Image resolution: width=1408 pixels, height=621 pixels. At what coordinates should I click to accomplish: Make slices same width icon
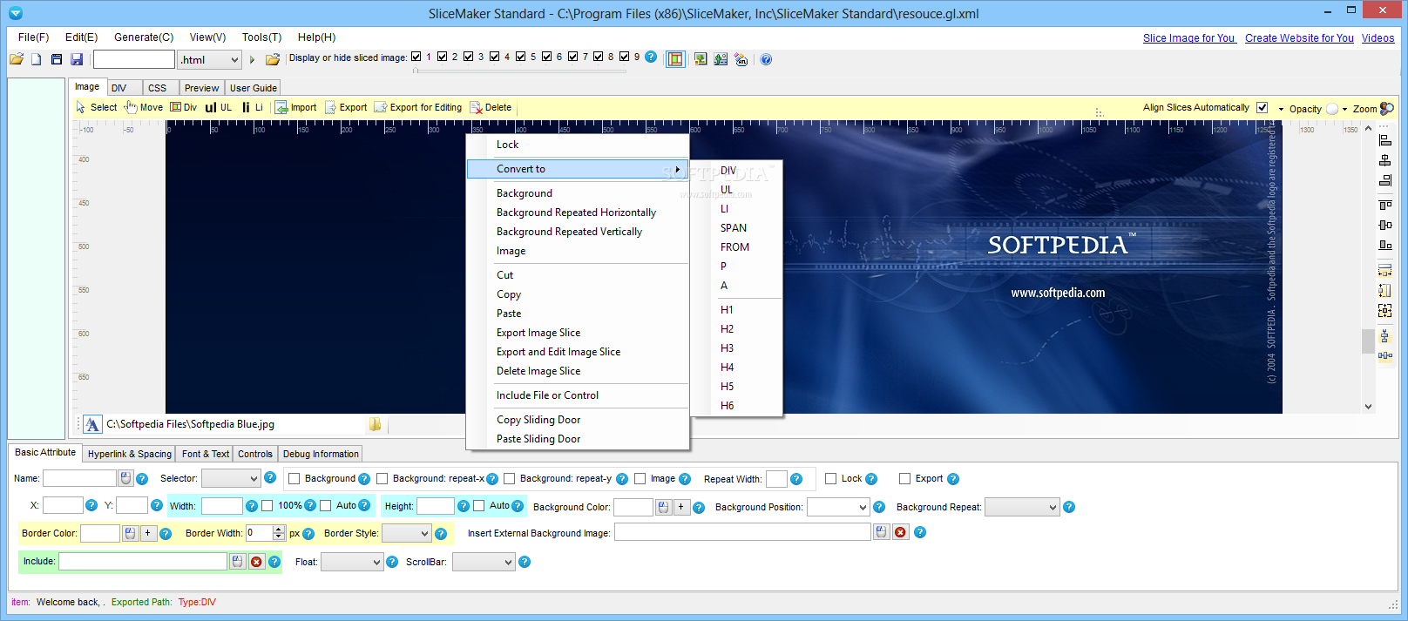point(1385,270)
